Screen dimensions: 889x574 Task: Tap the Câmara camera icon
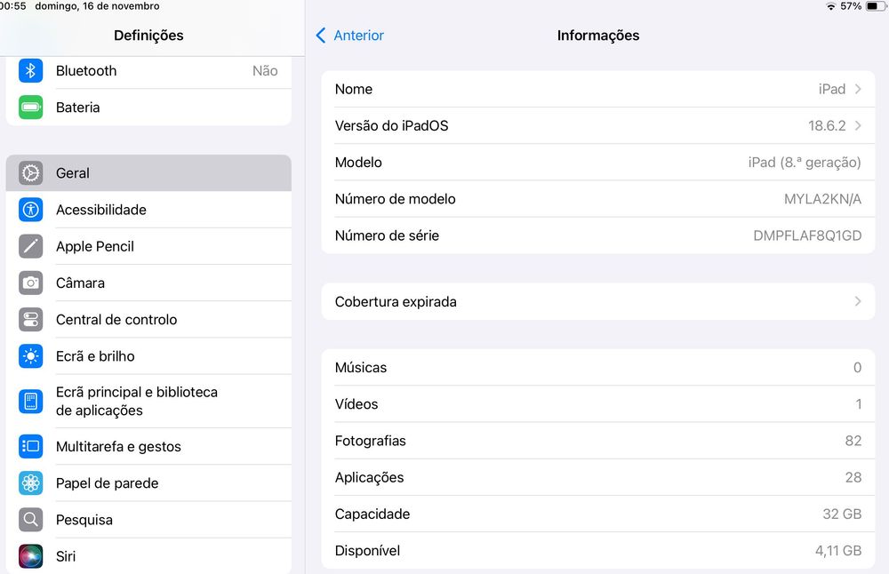point(30,283)
